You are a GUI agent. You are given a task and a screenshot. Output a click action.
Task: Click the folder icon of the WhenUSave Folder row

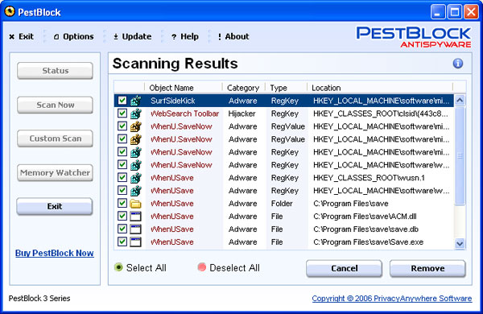pyautogui.click(x=135, y=204)
